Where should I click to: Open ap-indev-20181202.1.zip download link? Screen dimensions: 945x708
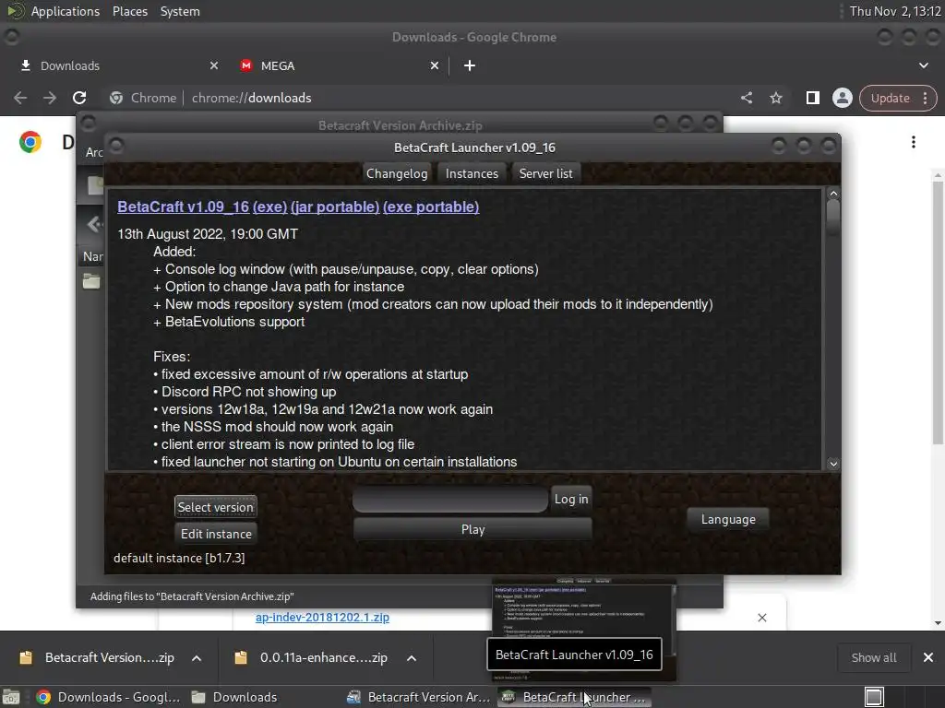click(322, 618)
